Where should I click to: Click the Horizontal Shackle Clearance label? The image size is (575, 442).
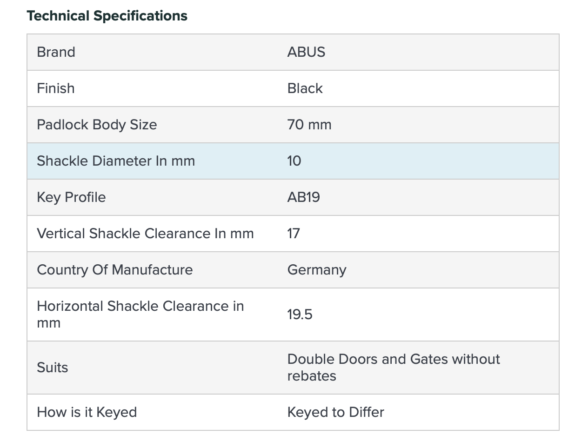pyautogui.click(x=140, y=314)
